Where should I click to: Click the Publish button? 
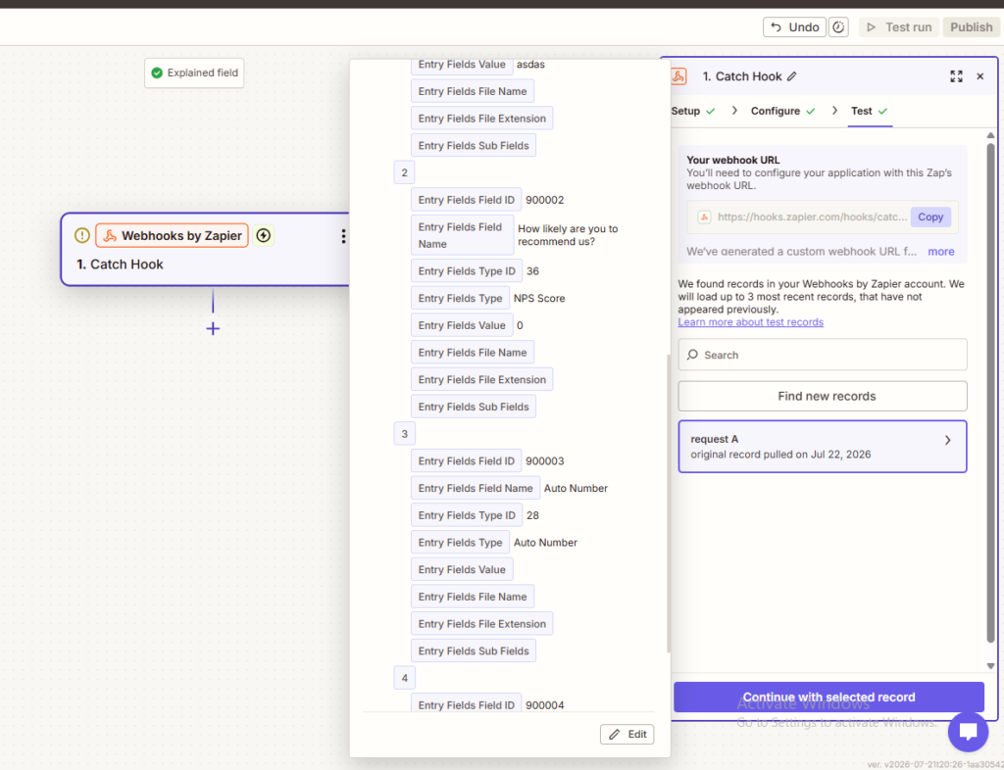tap(971, 26)
